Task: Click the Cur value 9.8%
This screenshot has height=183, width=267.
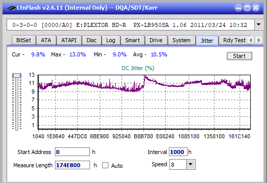Action: coord(38,54)
